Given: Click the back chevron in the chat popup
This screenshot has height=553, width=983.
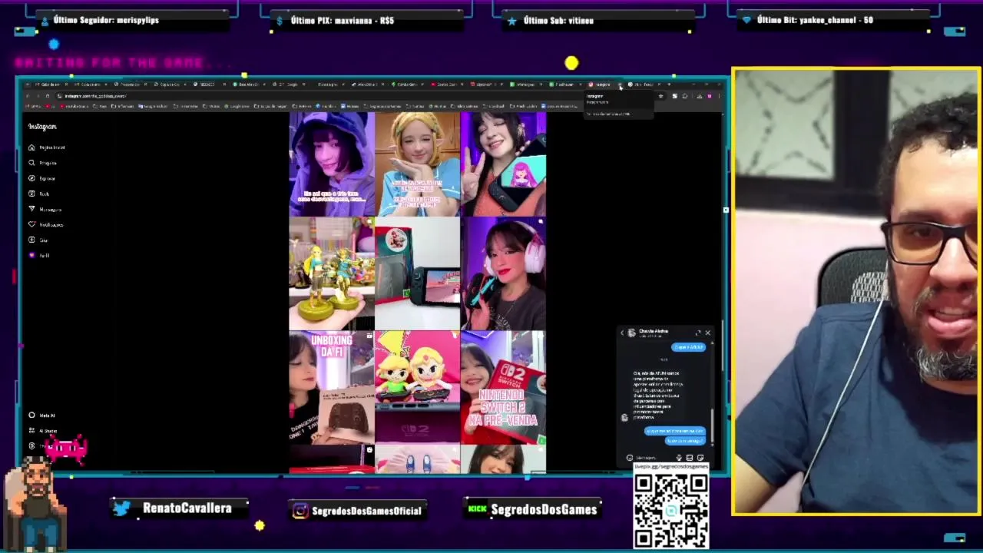Looking at the screenshot, I should point(622,333).
